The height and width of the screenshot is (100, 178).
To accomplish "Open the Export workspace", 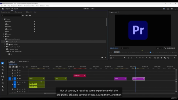I will tap(16, 9).
